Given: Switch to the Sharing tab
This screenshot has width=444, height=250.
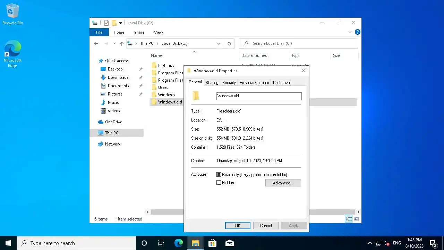Looking at the screenshot, I should tap(212, 83).
